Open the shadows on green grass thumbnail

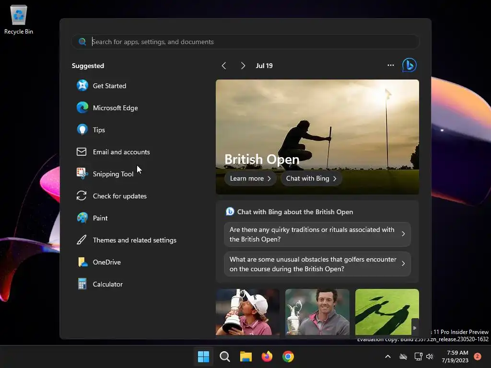point(387,312)
